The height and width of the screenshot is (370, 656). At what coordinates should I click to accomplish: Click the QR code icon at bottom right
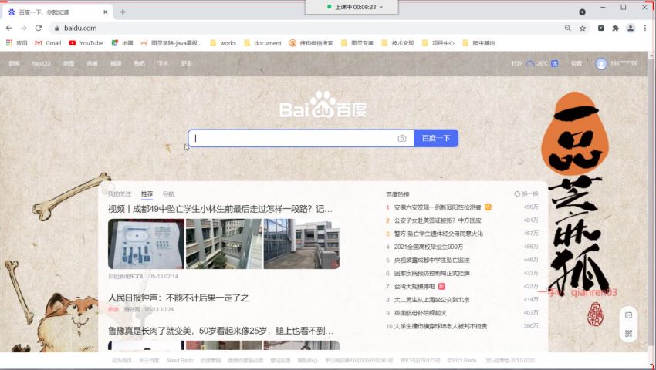(628, 333)
